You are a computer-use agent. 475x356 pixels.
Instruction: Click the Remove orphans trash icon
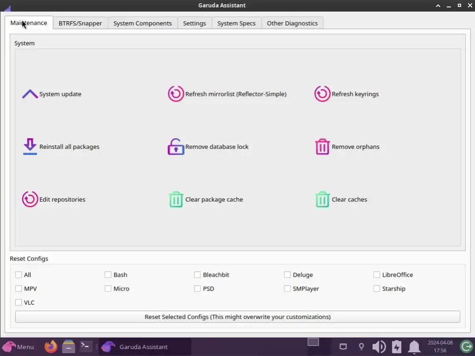[x=322, y=146]
